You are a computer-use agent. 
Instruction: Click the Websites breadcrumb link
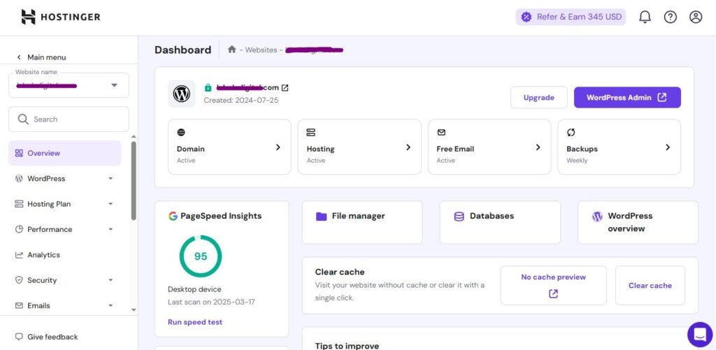click(262, 50)
